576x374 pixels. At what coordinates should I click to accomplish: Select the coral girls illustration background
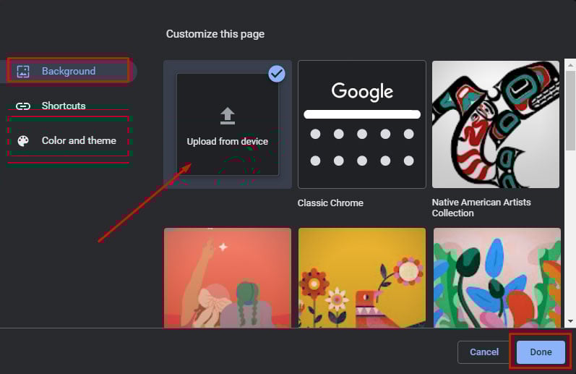(228, 278)
